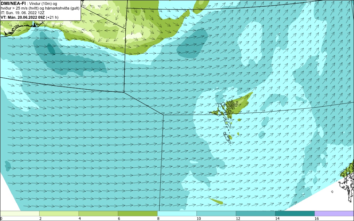
Task: Click the 2–4 m/s light green legend swatch
Action: click(59, 213)
